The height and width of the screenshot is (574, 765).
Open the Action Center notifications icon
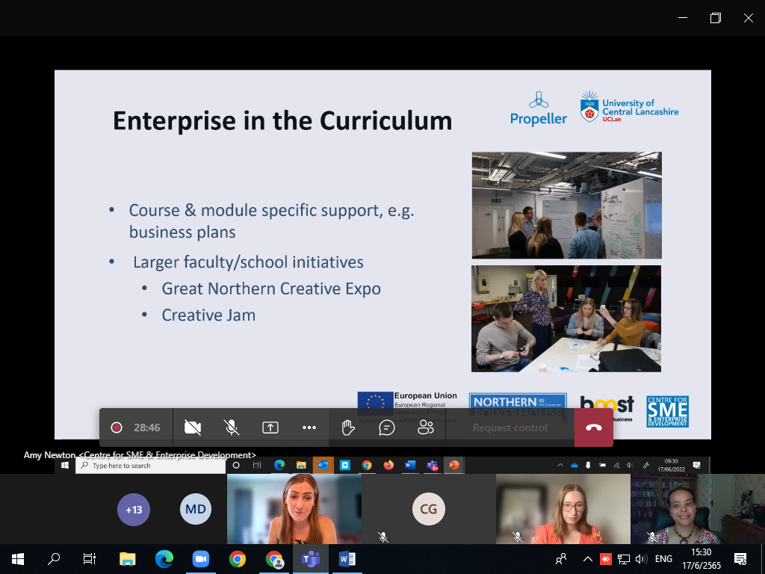740,559
